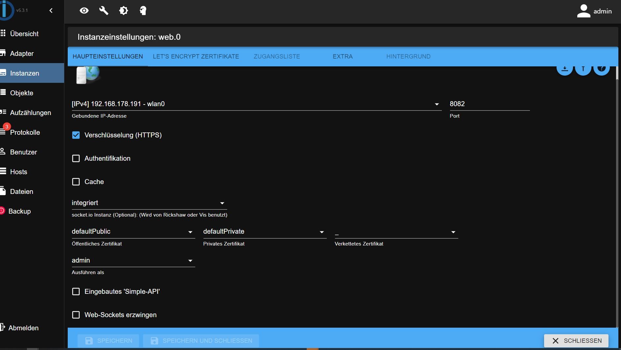The height and width of the screenshot is (350, 621).
Task: Click the ioBroker logo icon
Action: pos(7,10)
